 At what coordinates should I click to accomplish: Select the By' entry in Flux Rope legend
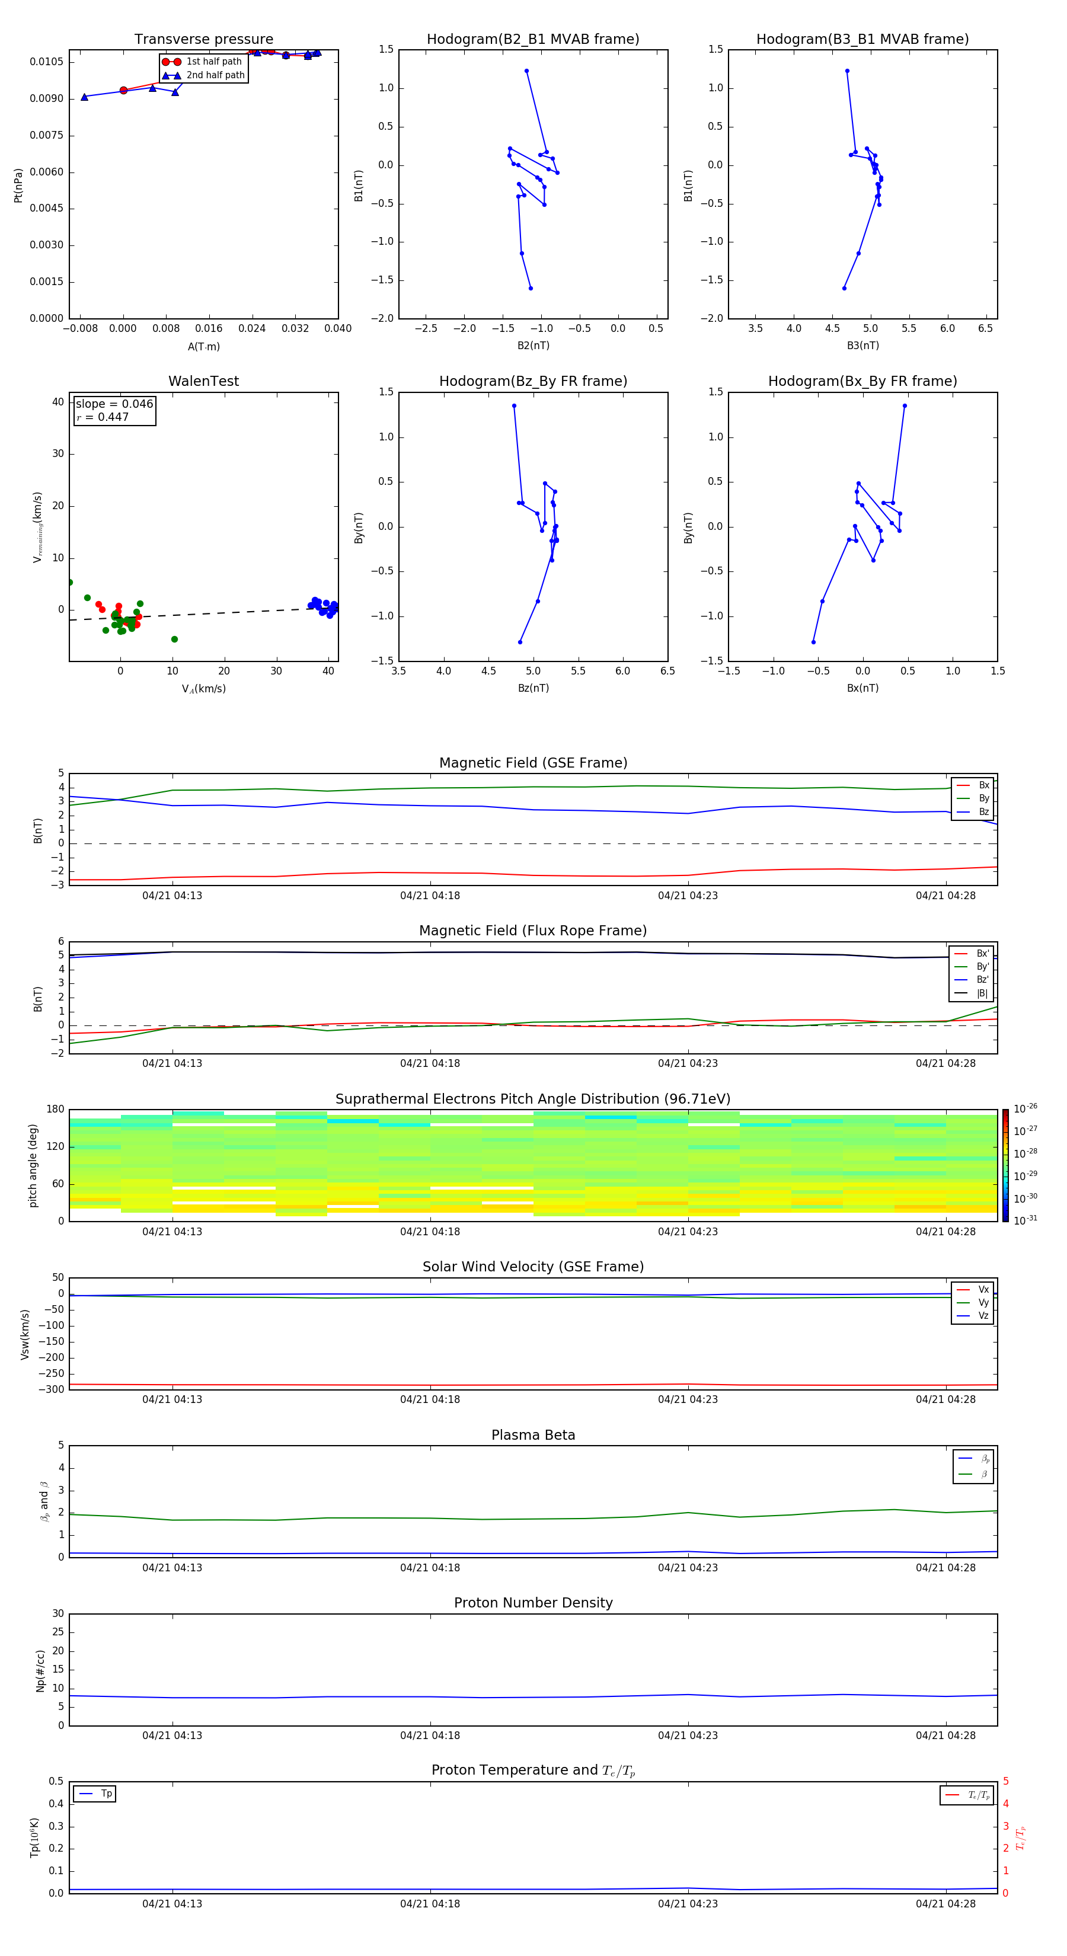pos(972,967)
